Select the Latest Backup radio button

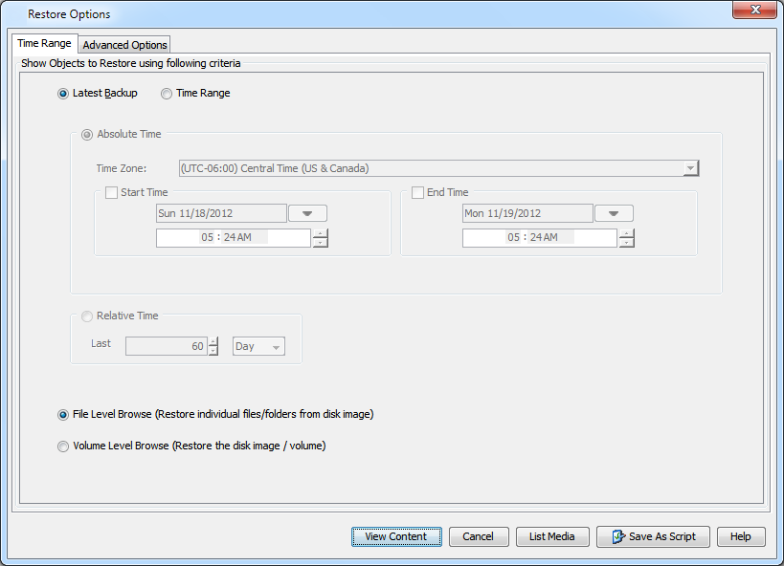[x=62, y=93]
